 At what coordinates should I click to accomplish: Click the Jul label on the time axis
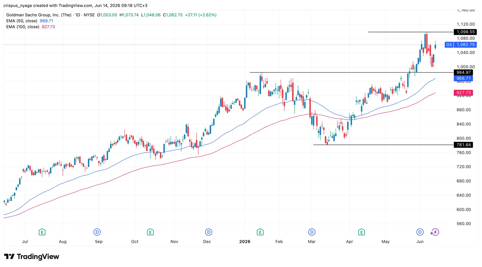tap(25, 242)
